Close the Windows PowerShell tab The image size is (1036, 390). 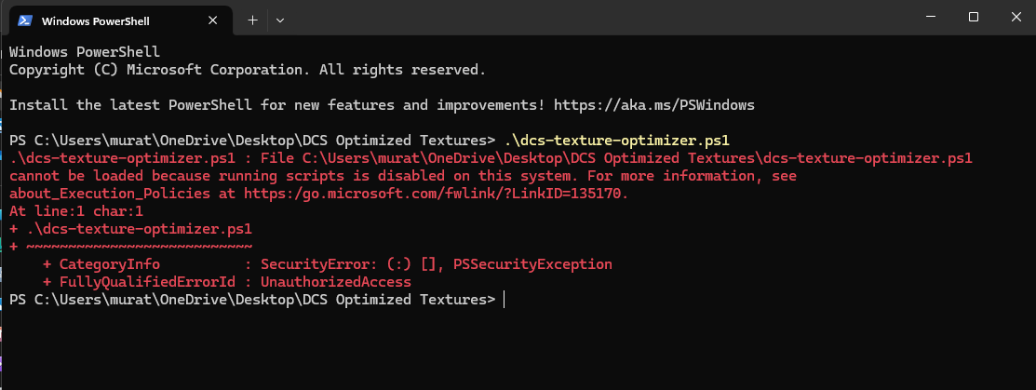213,20
